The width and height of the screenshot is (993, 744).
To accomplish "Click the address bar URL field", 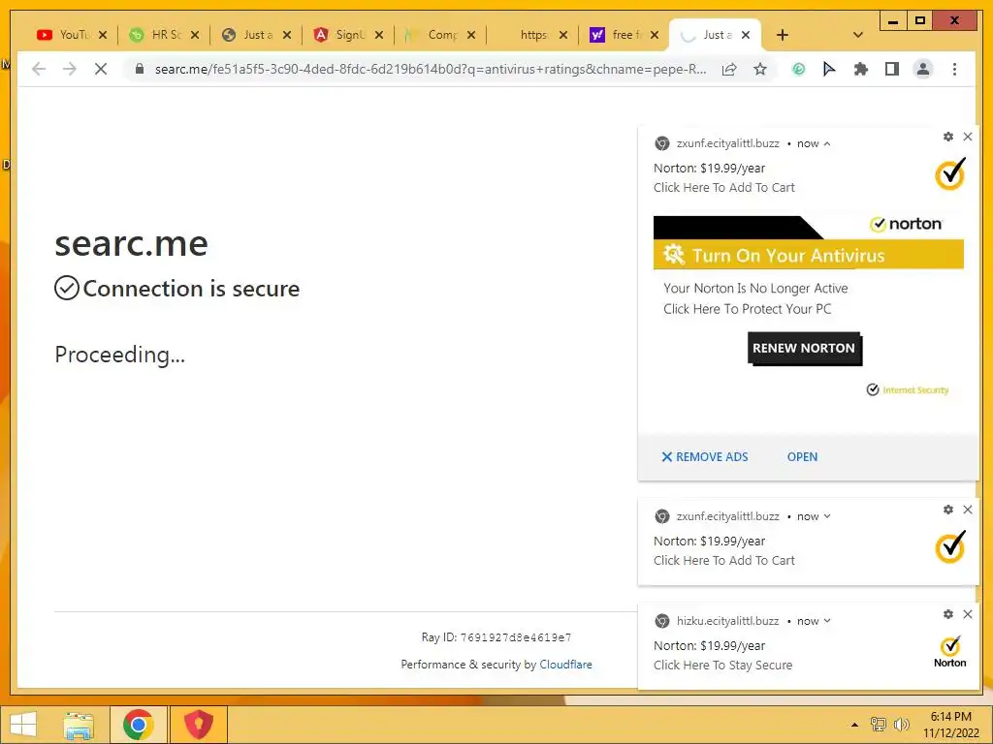I will [x=431, y=69].
